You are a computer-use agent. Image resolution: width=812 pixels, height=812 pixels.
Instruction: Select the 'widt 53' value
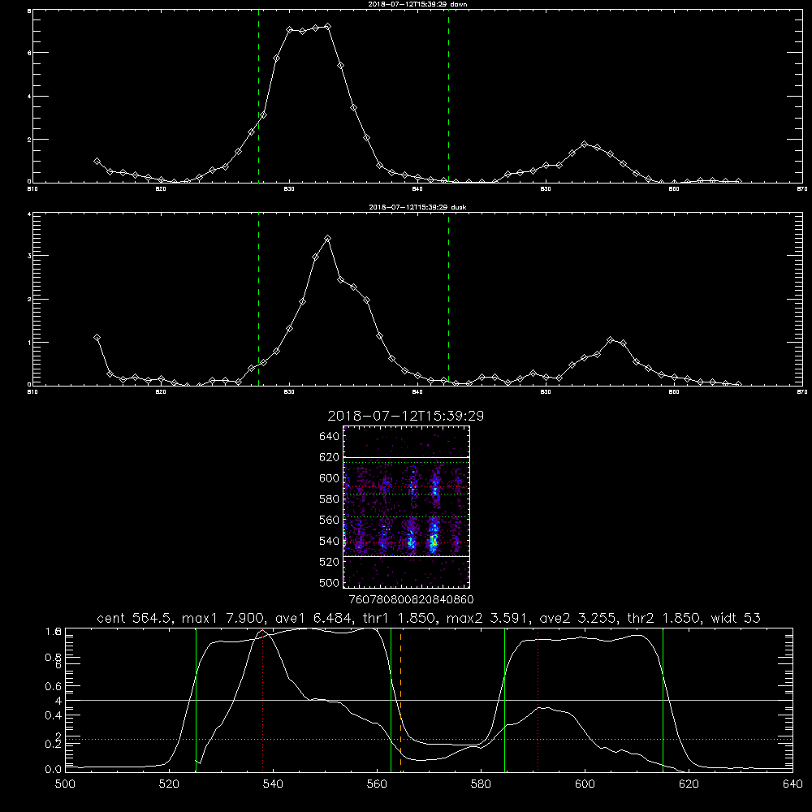click(x=736, y=618)
